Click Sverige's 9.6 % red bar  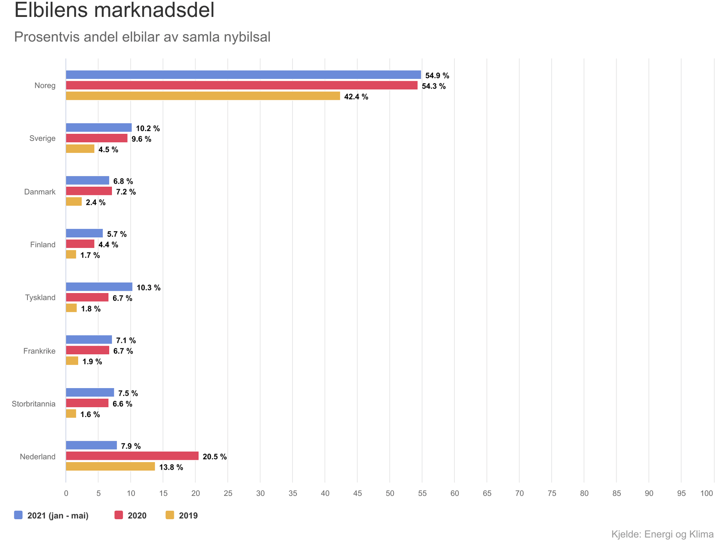tap(97, 138)
